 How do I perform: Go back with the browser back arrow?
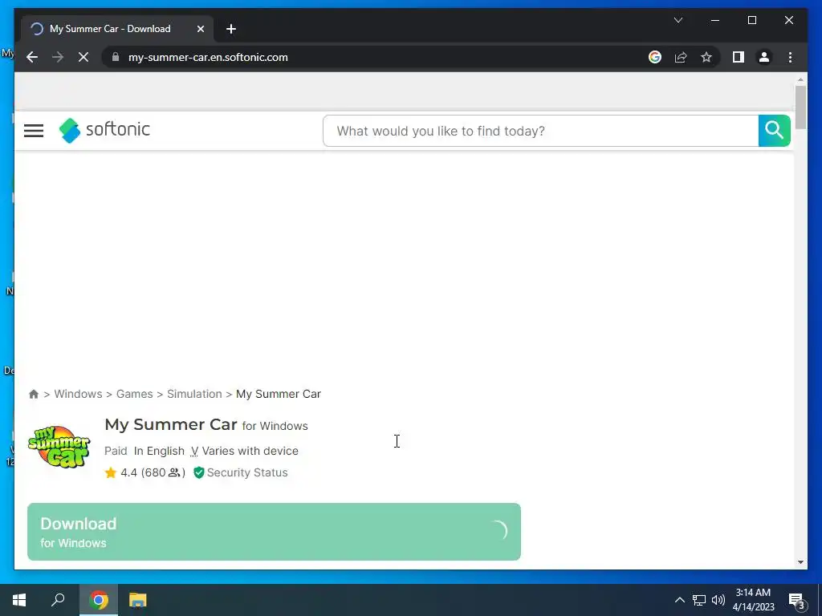tap(32, 57)
